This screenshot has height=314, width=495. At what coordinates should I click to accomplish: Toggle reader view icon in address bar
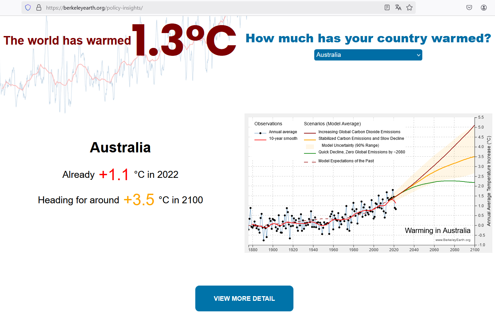pyautogui.click(x=387, y=8)
